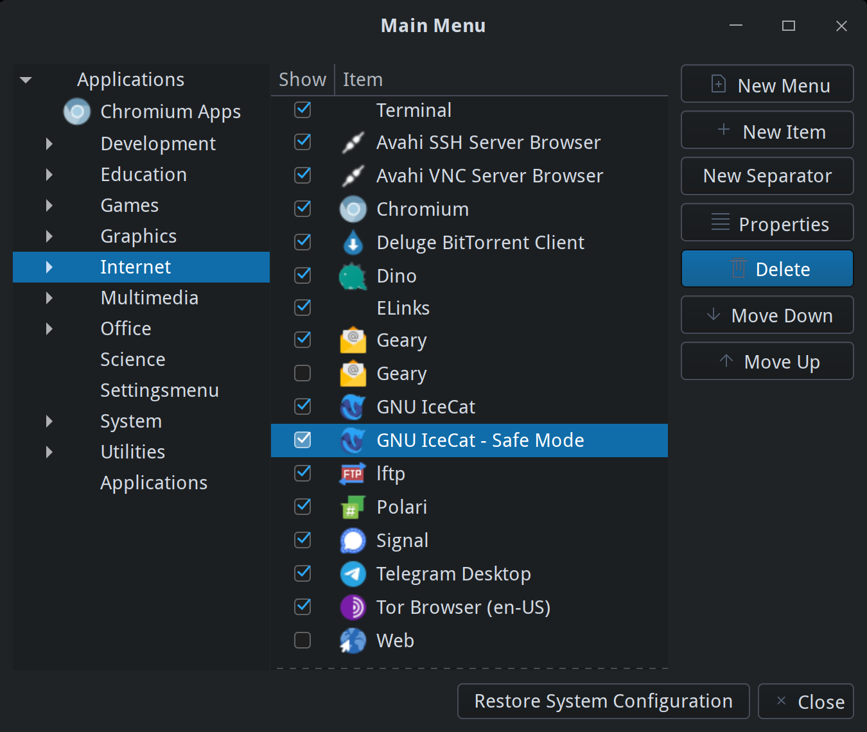Toggle Show checkbox for Terminal
Viewport: 867px width, 732px height.
[302, 110]
